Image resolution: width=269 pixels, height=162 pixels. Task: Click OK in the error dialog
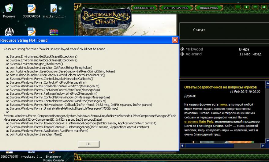[x=88, y=144]
